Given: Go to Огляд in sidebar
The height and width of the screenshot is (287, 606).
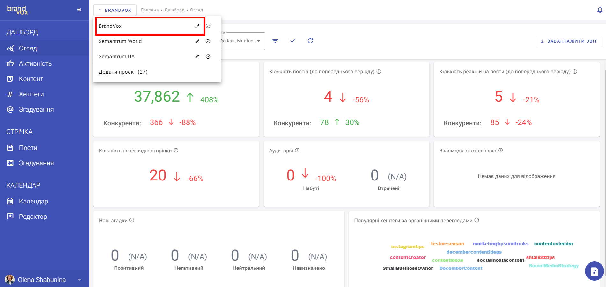Looking at the screenshot, I should [45, 48].
